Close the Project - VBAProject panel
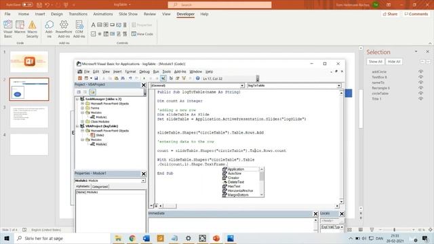434x244 pixels. [x=143, y=85]
